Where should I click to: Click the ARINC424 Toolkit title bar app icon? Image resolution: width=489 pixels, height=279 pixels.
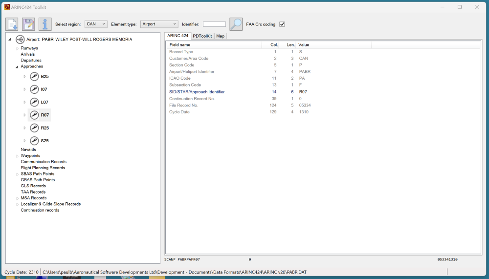[x=7, y=7]
